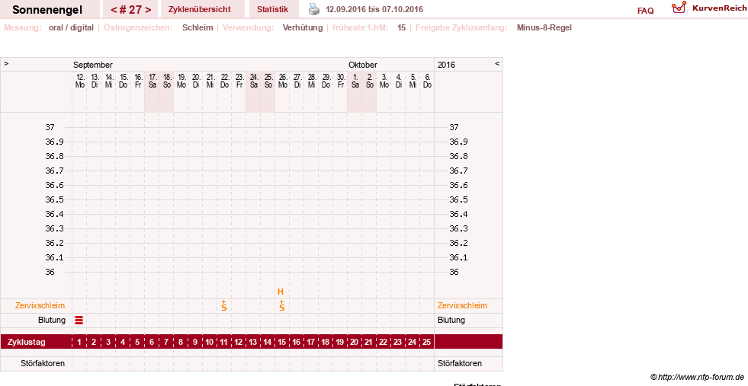Click the 'Schleim' estrogen sign value
The height and width of the screenshot is (386, 748).
tap(197, 27)
